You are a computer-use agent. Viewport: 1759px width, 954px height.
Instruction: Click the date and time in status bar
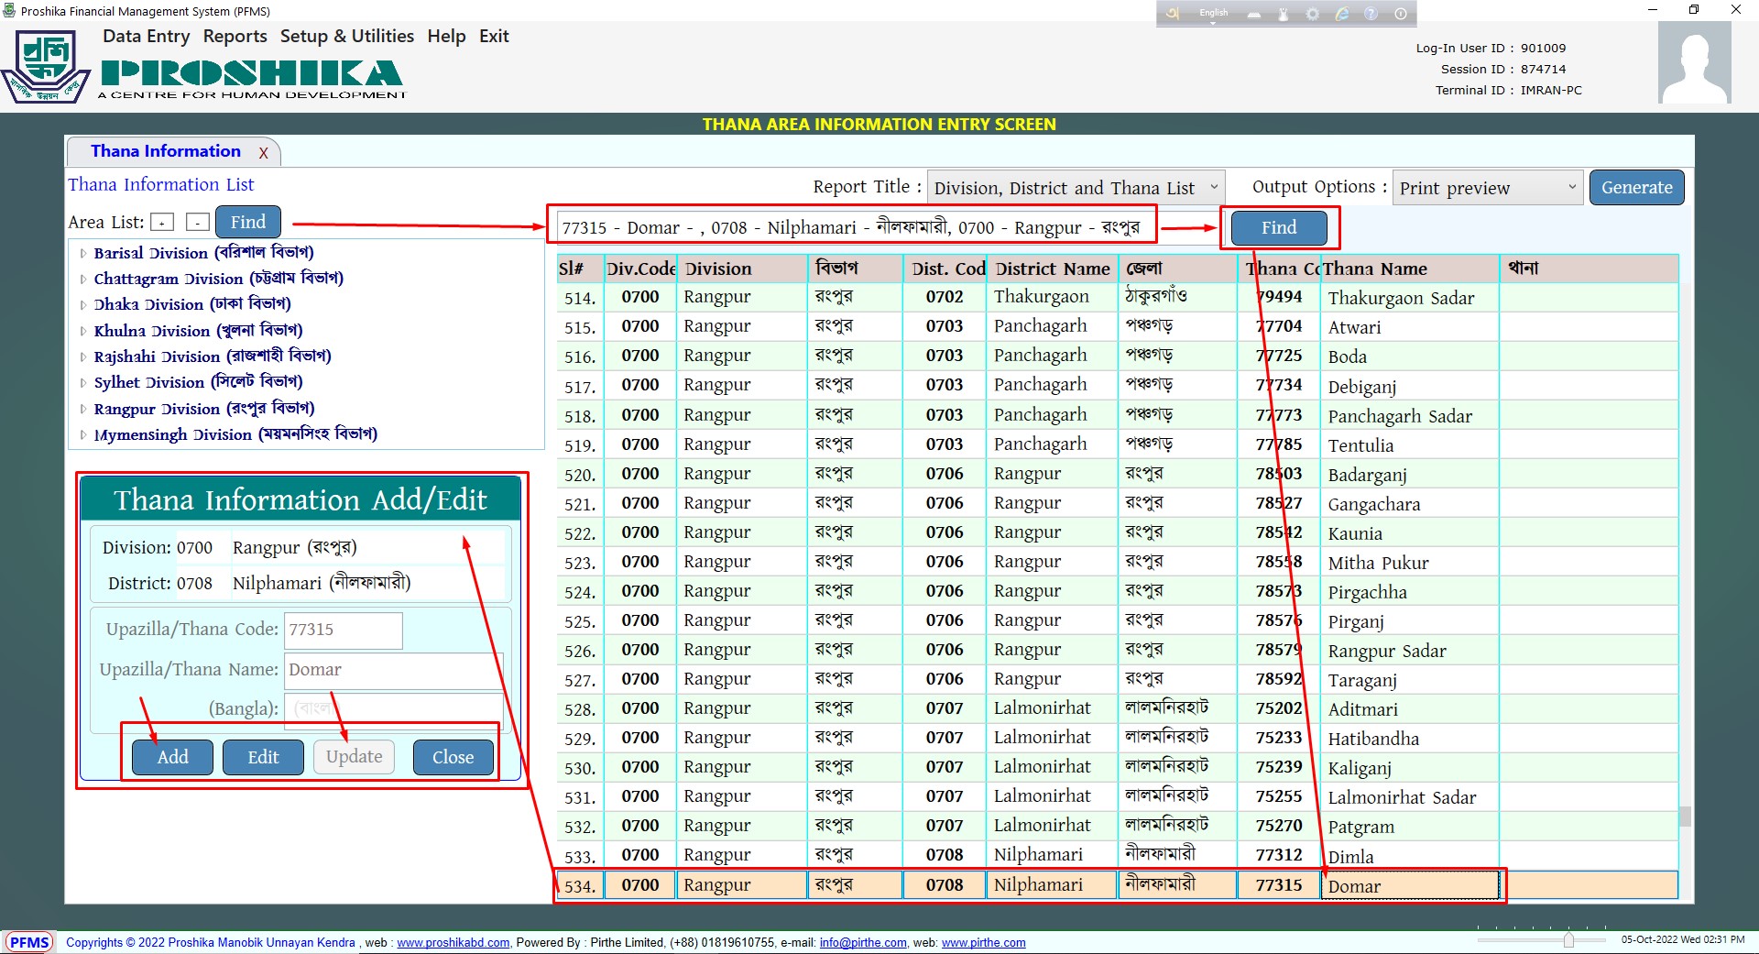[x=1683, y=939]
